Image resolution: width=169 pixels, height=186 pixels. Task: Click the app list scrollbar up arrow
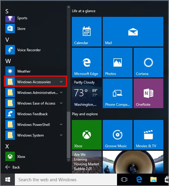click(69, 7)
